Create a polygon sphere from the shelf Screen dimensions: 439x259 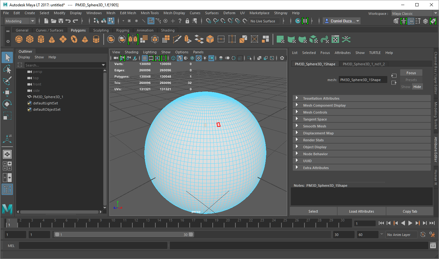click(x=19, y=39)
